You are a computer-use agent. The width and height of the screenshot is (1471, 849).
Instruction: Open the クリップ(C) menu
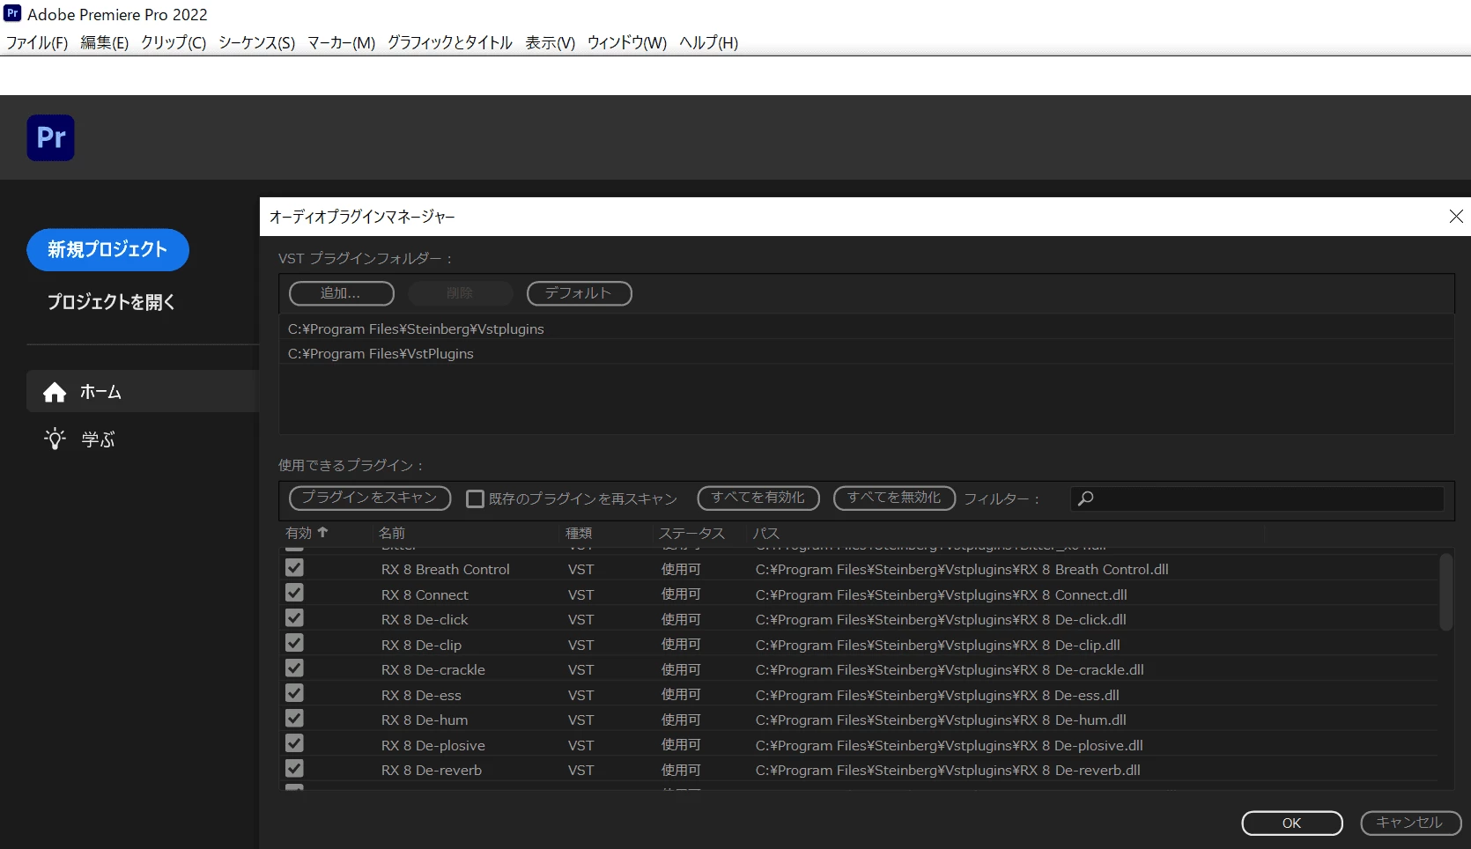point(174,42)
